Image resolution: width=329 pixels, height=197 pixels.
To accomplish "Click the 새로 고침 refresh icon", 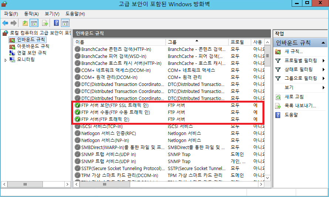I will point(278,97).
